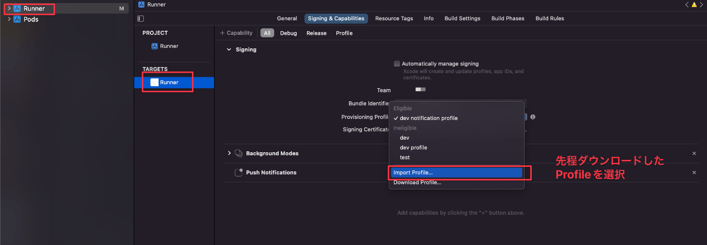Open the Signing & Capabilities tab
The image size is (707, 245).
pyautogui.click(x=336, y=19)
